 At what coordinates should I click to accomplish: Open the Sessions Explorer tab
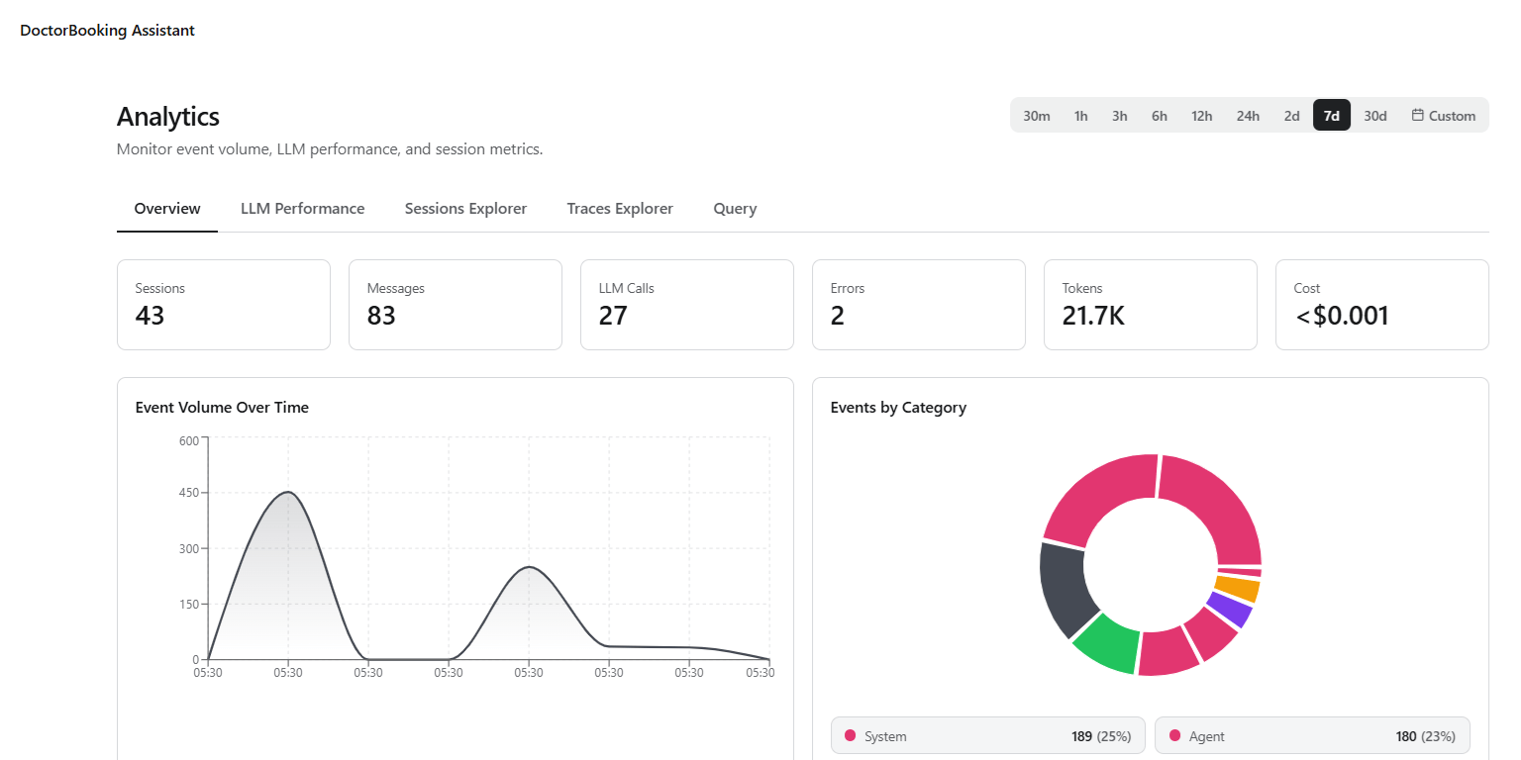(x=465, y=209)
